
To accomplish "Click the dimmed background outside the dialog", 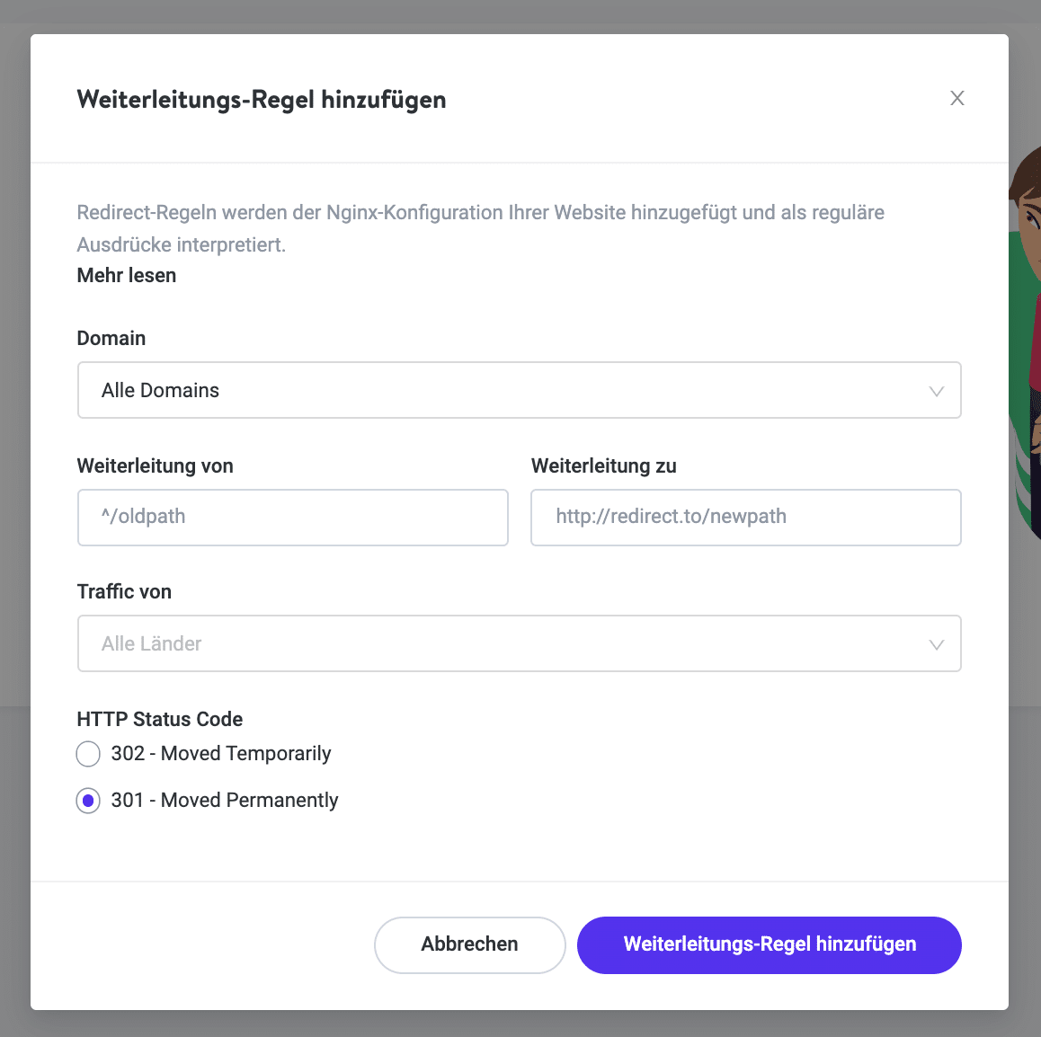I will pyautogui.click(x=15, y=539).
